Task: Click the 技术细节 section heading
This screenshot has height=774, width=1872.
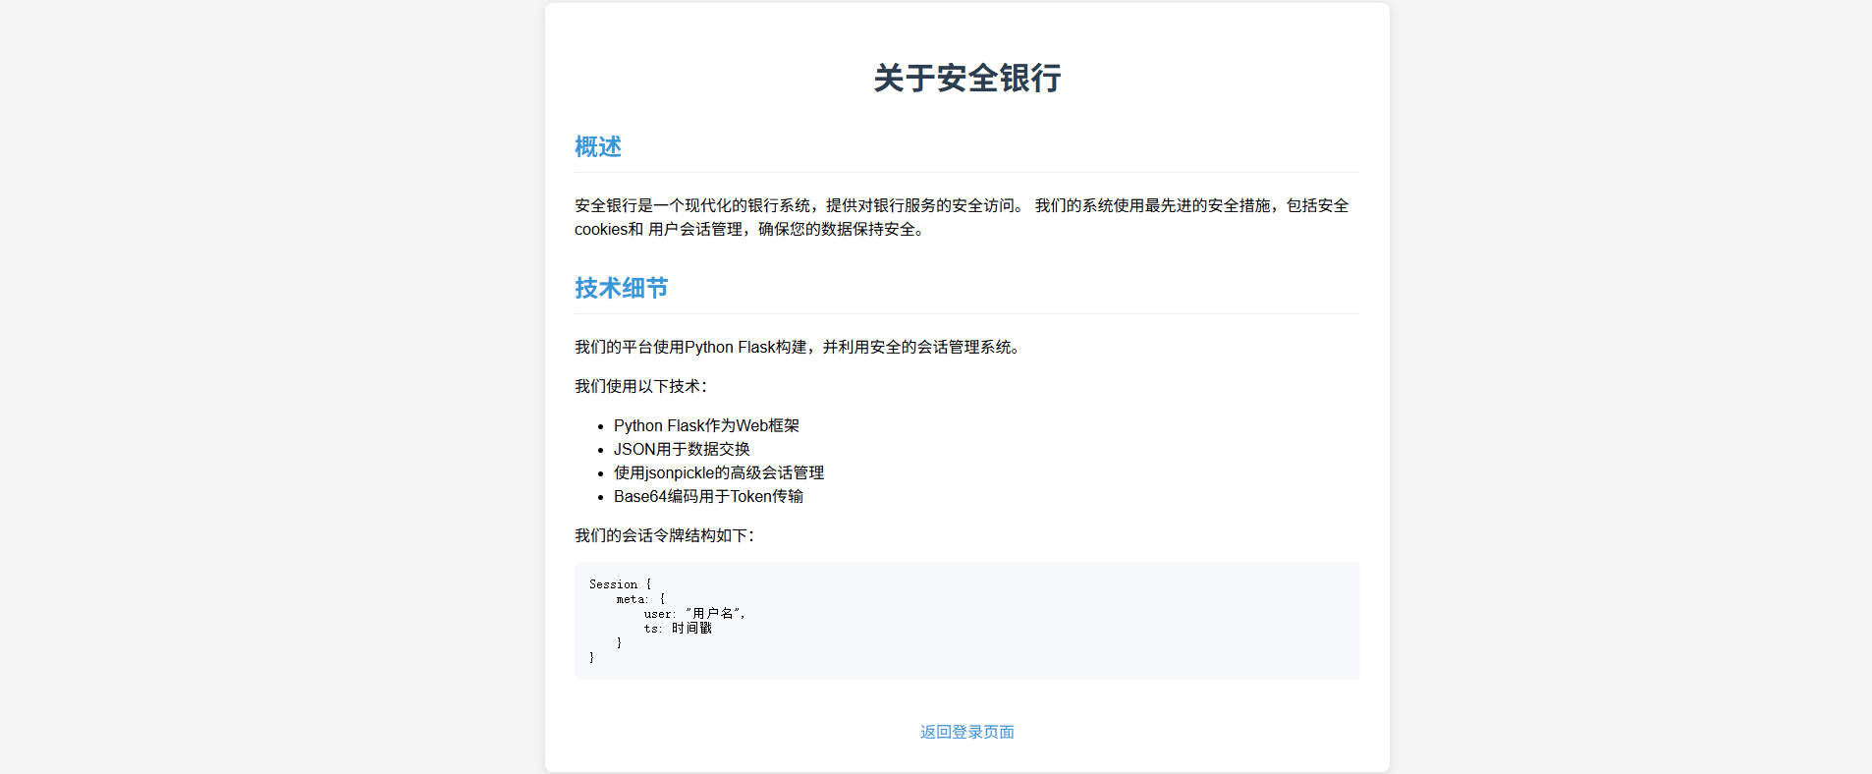Action: (x=621, y=288)
